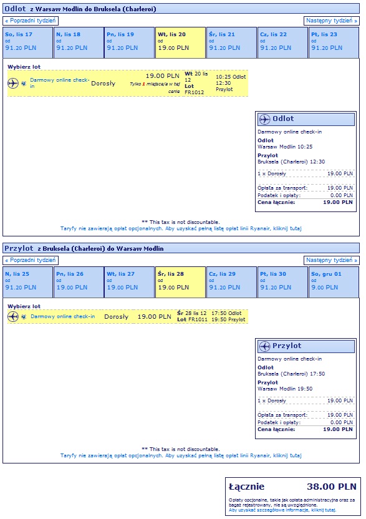Select the Pn, lis 26 return date tab

coord(79,283)
